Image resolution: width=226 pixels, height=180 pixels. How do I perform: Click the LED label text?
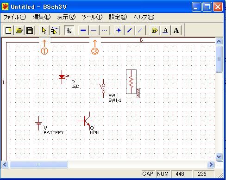click(x=75, y=87)
